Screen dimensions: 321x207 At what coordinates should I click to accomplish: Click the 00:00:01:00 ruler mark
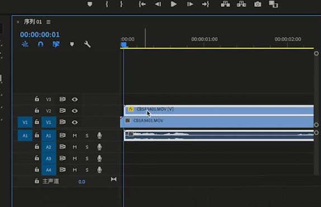pos(204,39)
